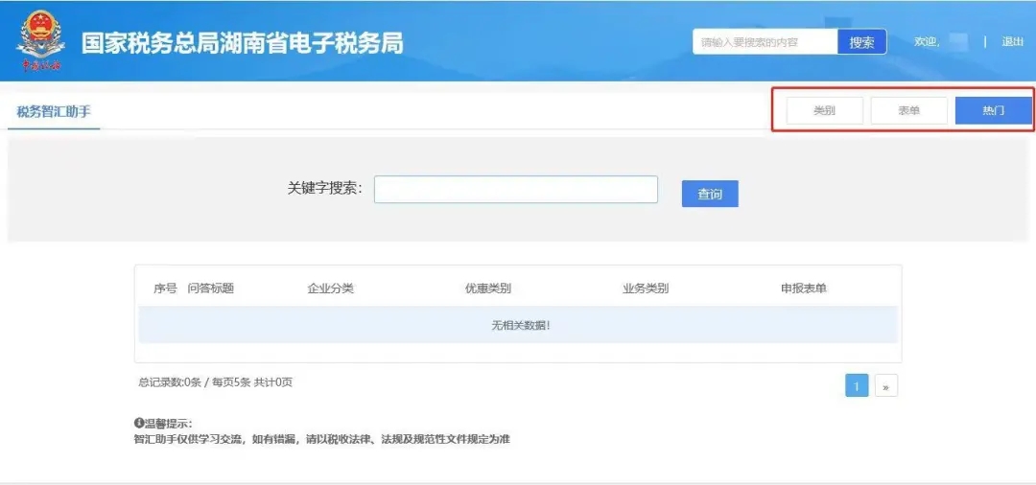Viewport: 1036px width, 485px height.
Task: Focus the 关键字搜索 input field
Action: pos(516,190)
